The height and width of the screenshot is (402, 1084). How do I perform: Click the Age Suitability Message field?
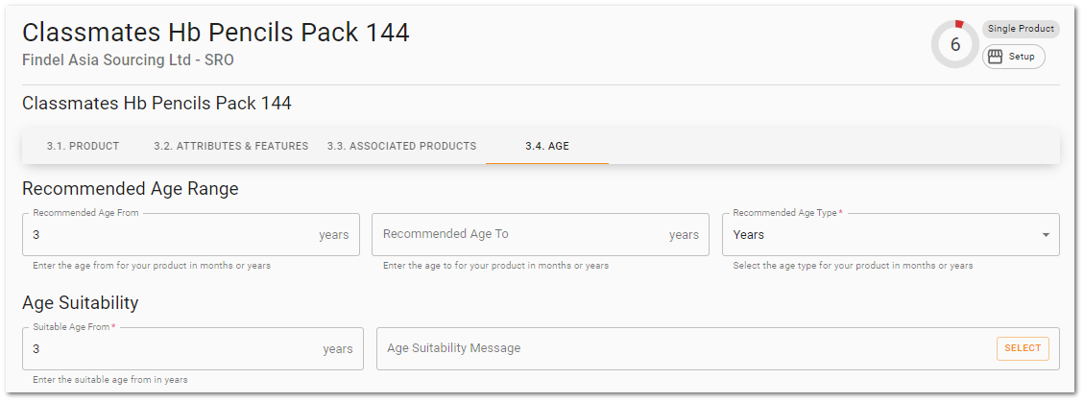click(x=717, y=349)
